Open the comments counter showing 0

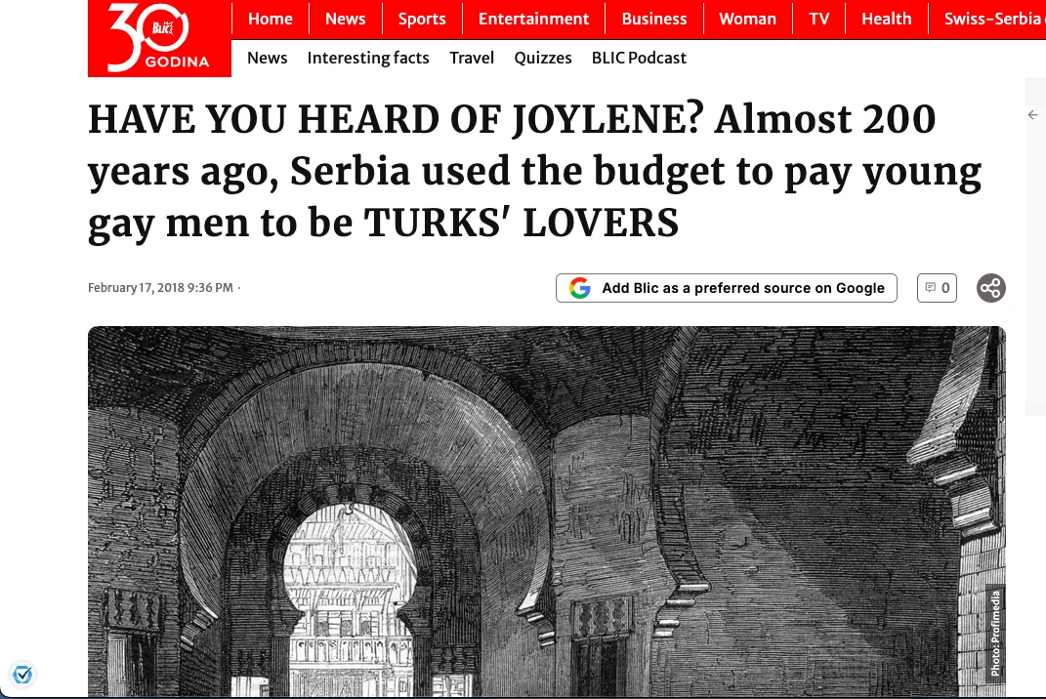coord(937,288)
